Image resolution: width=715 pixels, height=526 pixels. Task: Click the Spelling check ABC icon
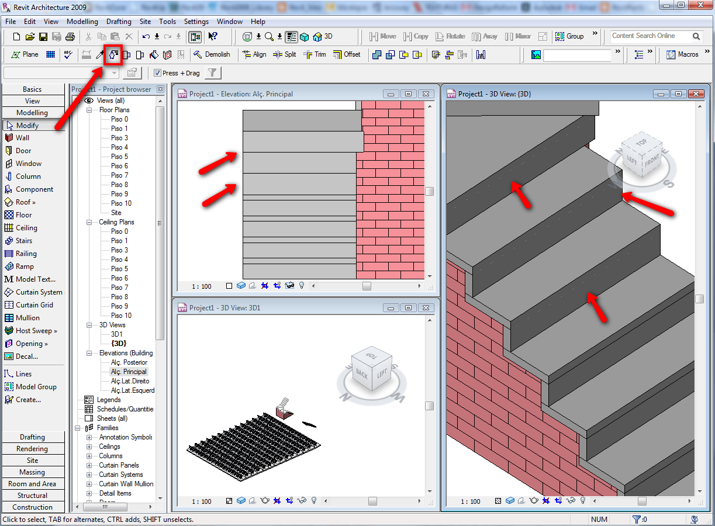tap(68, 54)
